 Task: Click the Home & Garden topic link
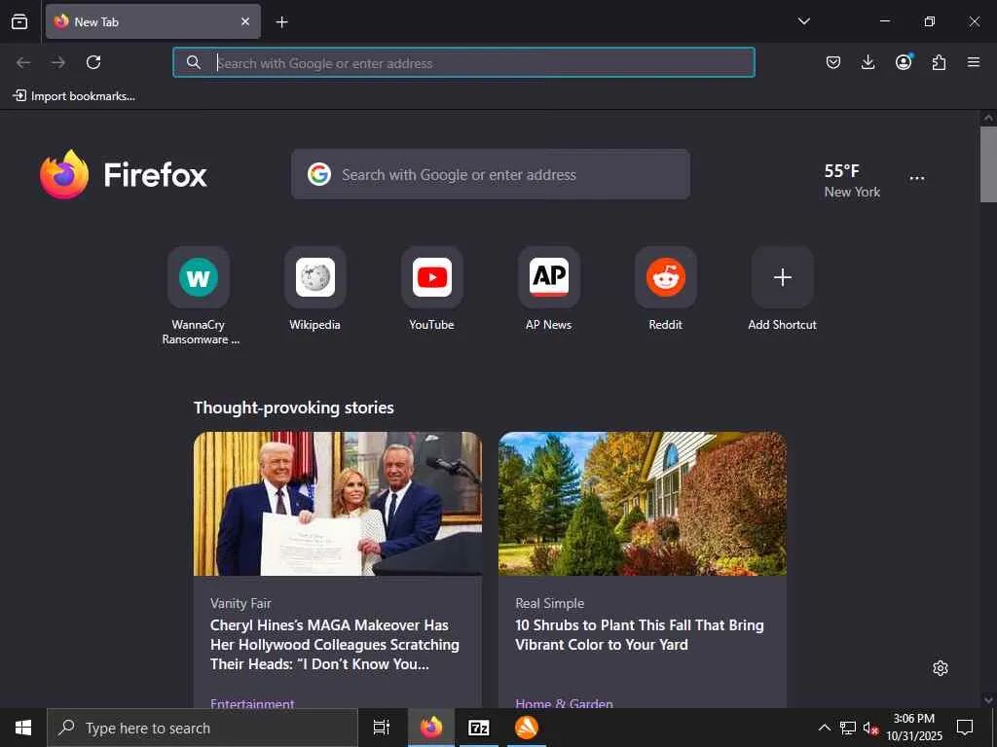[x=565, y=702]
